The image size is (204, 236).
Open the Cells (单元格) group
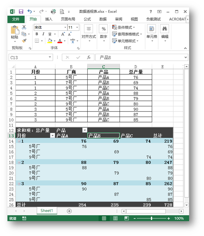tap(152, 33)
